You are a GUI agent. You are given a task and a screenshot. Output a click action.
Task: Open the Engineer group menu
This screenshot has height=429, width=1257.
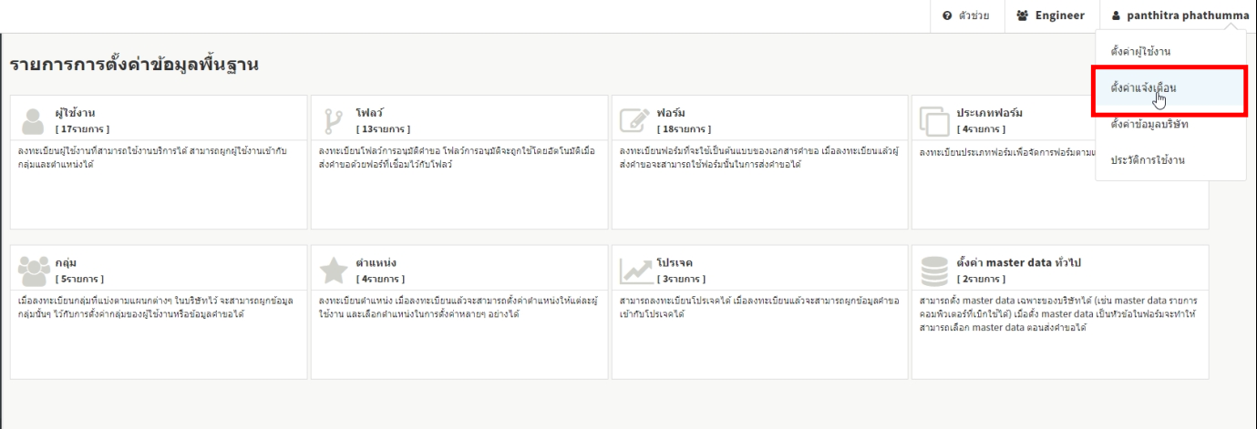1051,15
